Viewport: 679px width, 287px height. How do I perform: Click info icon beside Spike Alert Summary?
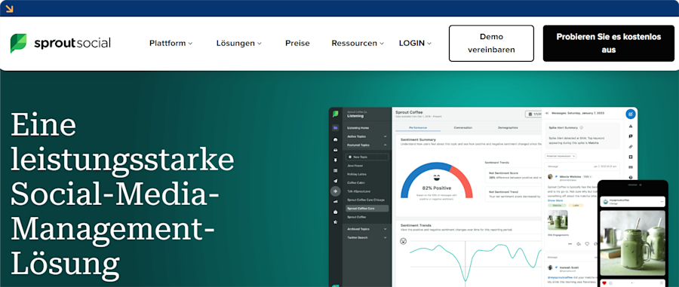point(581,127)
